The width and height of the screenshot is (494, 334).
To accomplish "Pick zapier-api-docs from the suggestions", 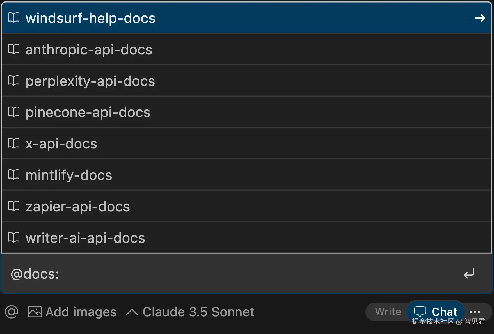I will [x=78, y=207].
